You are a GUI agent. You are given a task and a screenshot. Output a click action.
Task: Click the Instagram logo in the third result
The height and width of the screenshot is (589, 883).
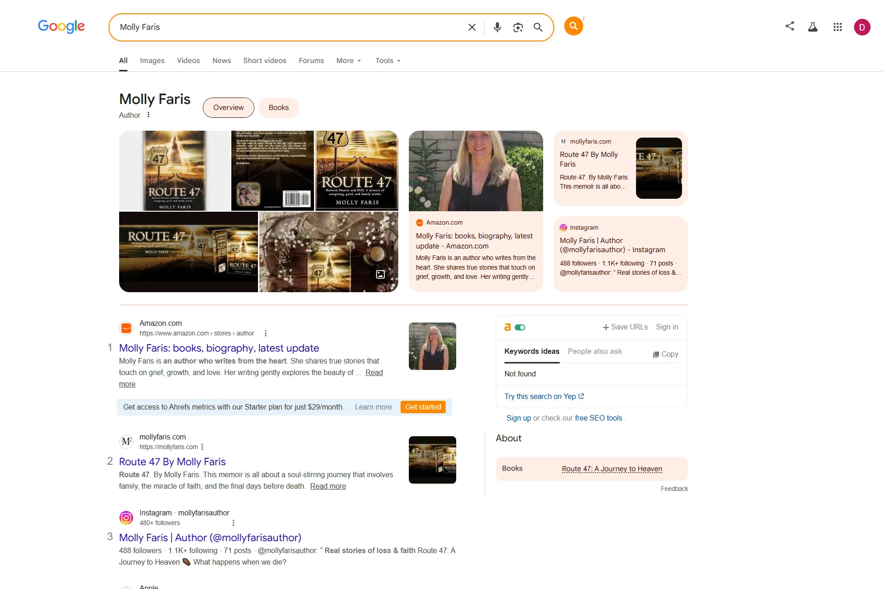click(126, 518)
